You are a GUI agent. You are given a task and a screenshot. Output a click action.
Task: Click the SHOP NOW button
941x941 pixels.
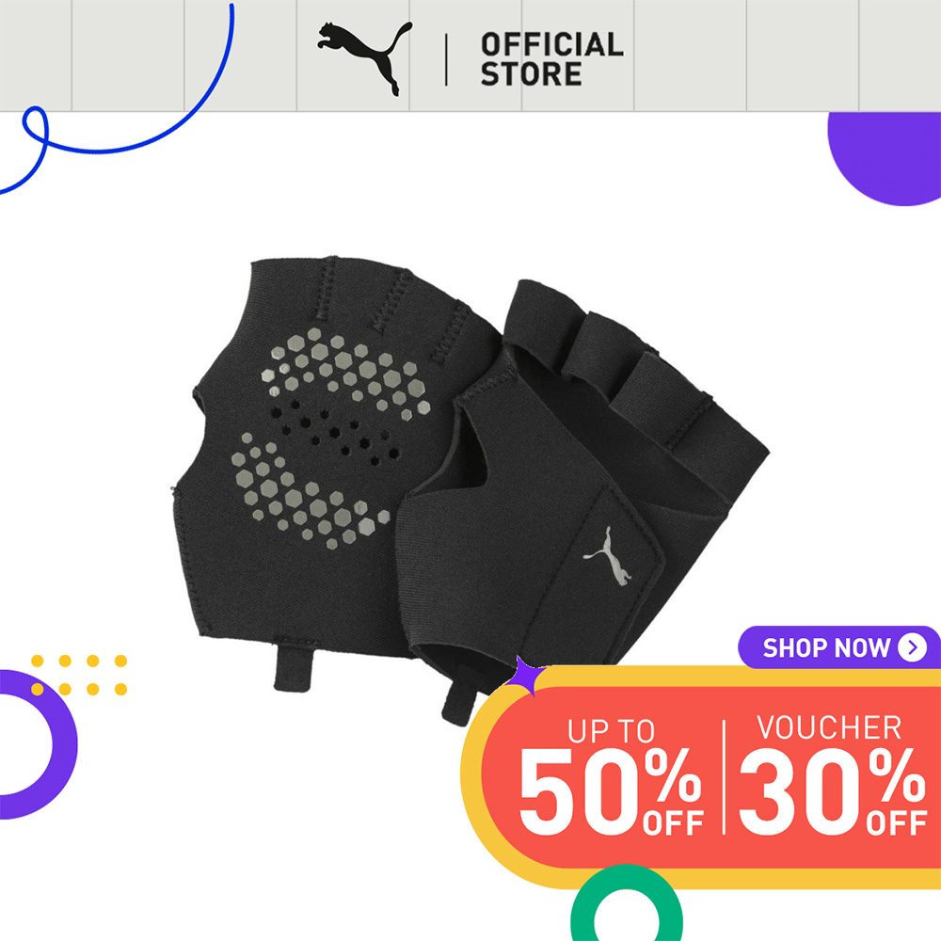pos(839,647)
